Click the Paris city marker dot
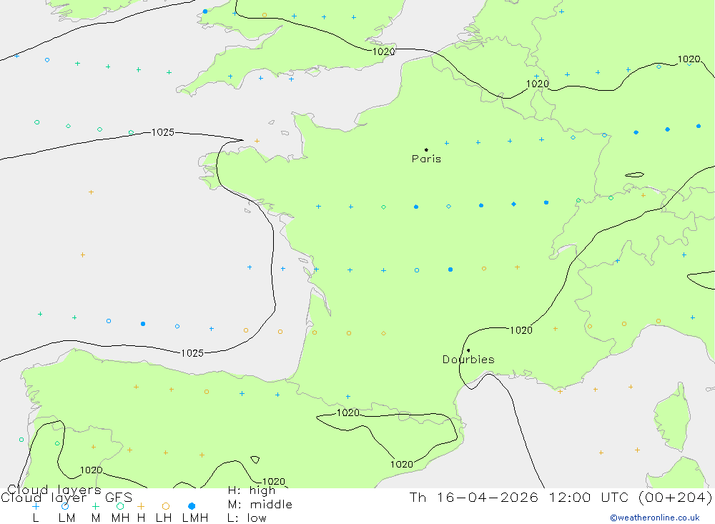 (x=426, y=149)
